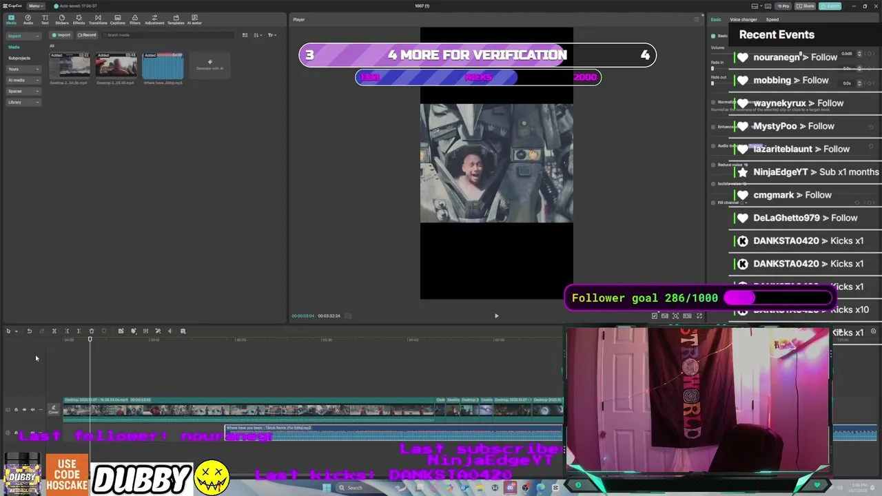Open the filter type dropdown in media panel
The image size is (882, 496).
[271, 35]
